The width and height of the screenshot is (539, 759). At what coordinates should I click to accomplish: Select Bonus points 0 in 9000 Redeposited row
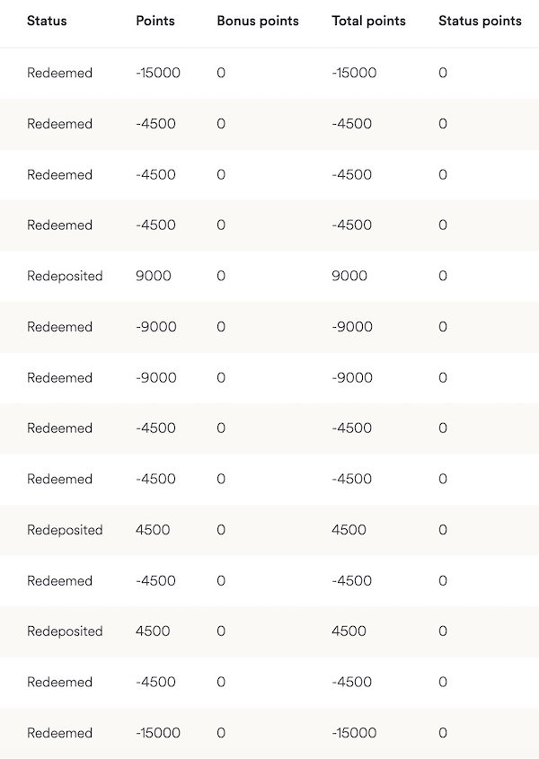pyautogui.click(x=221, y=276)
